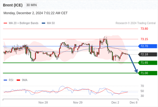The height and width of the screenshot is (107, 158).
Task: Click the Dec 2 date axis label
Action: point(115,102)
